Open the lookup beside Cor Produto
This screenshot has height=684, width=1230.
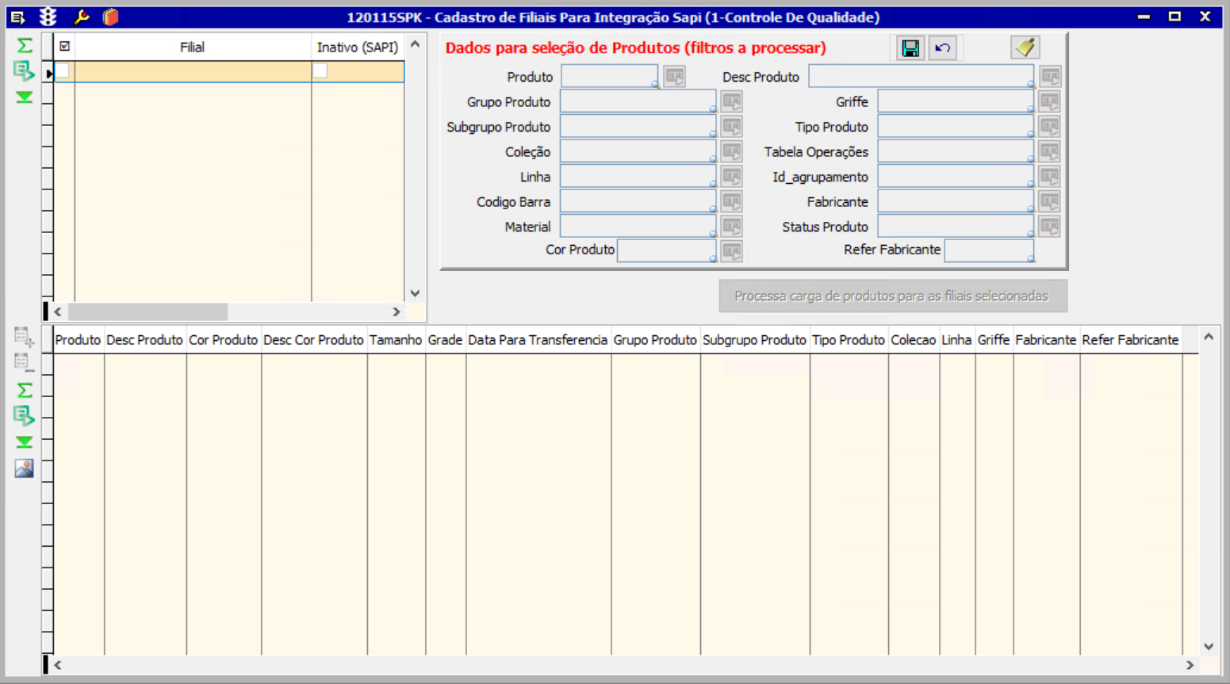pyautogui.click(x=732, y=251)
